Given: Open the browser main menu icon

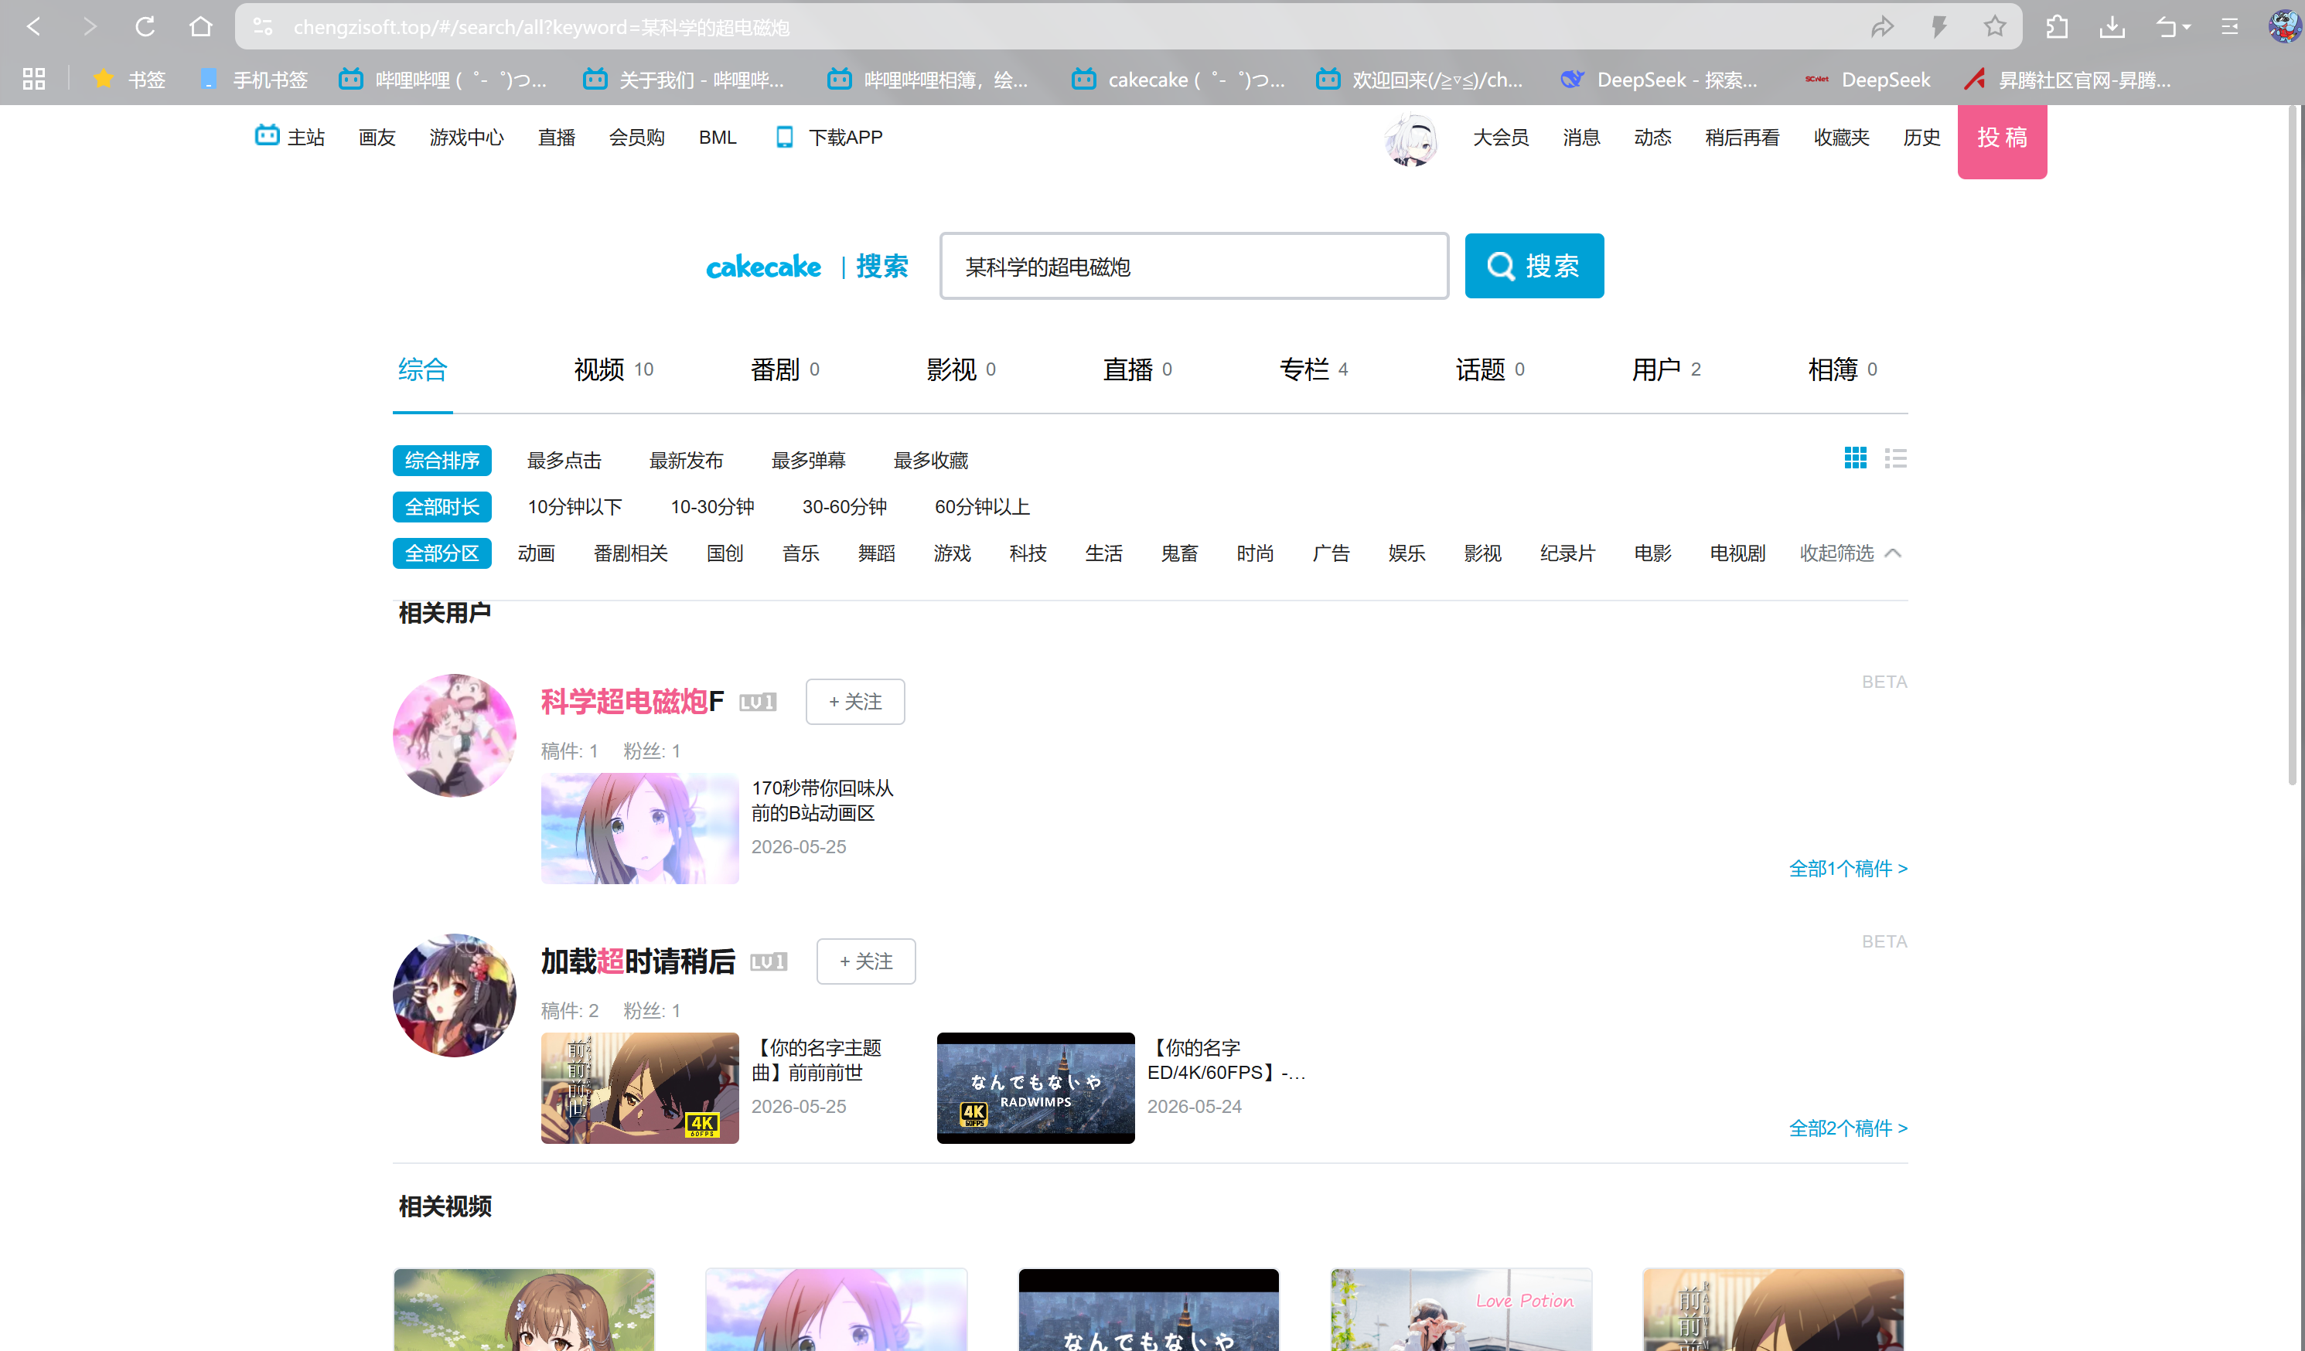Looking at the screenshot, I should point(2229,26).
